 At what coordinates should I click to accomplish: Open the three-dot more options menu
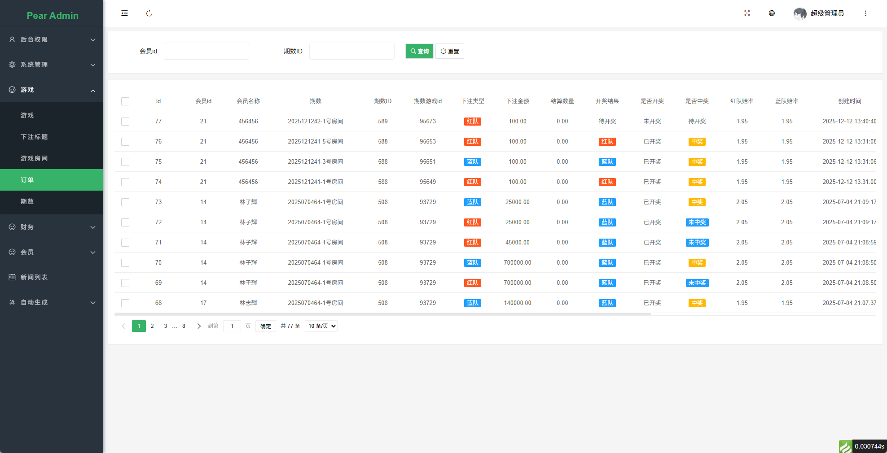click(x=865, y=13)
